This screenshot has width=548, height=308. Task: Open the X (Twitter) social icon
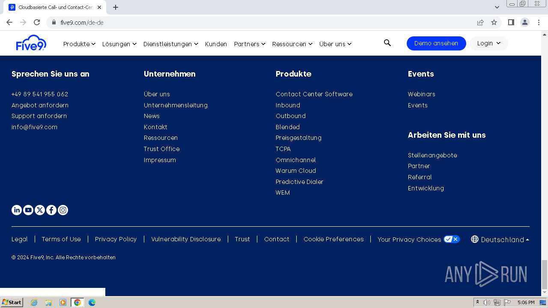(40, 210)
